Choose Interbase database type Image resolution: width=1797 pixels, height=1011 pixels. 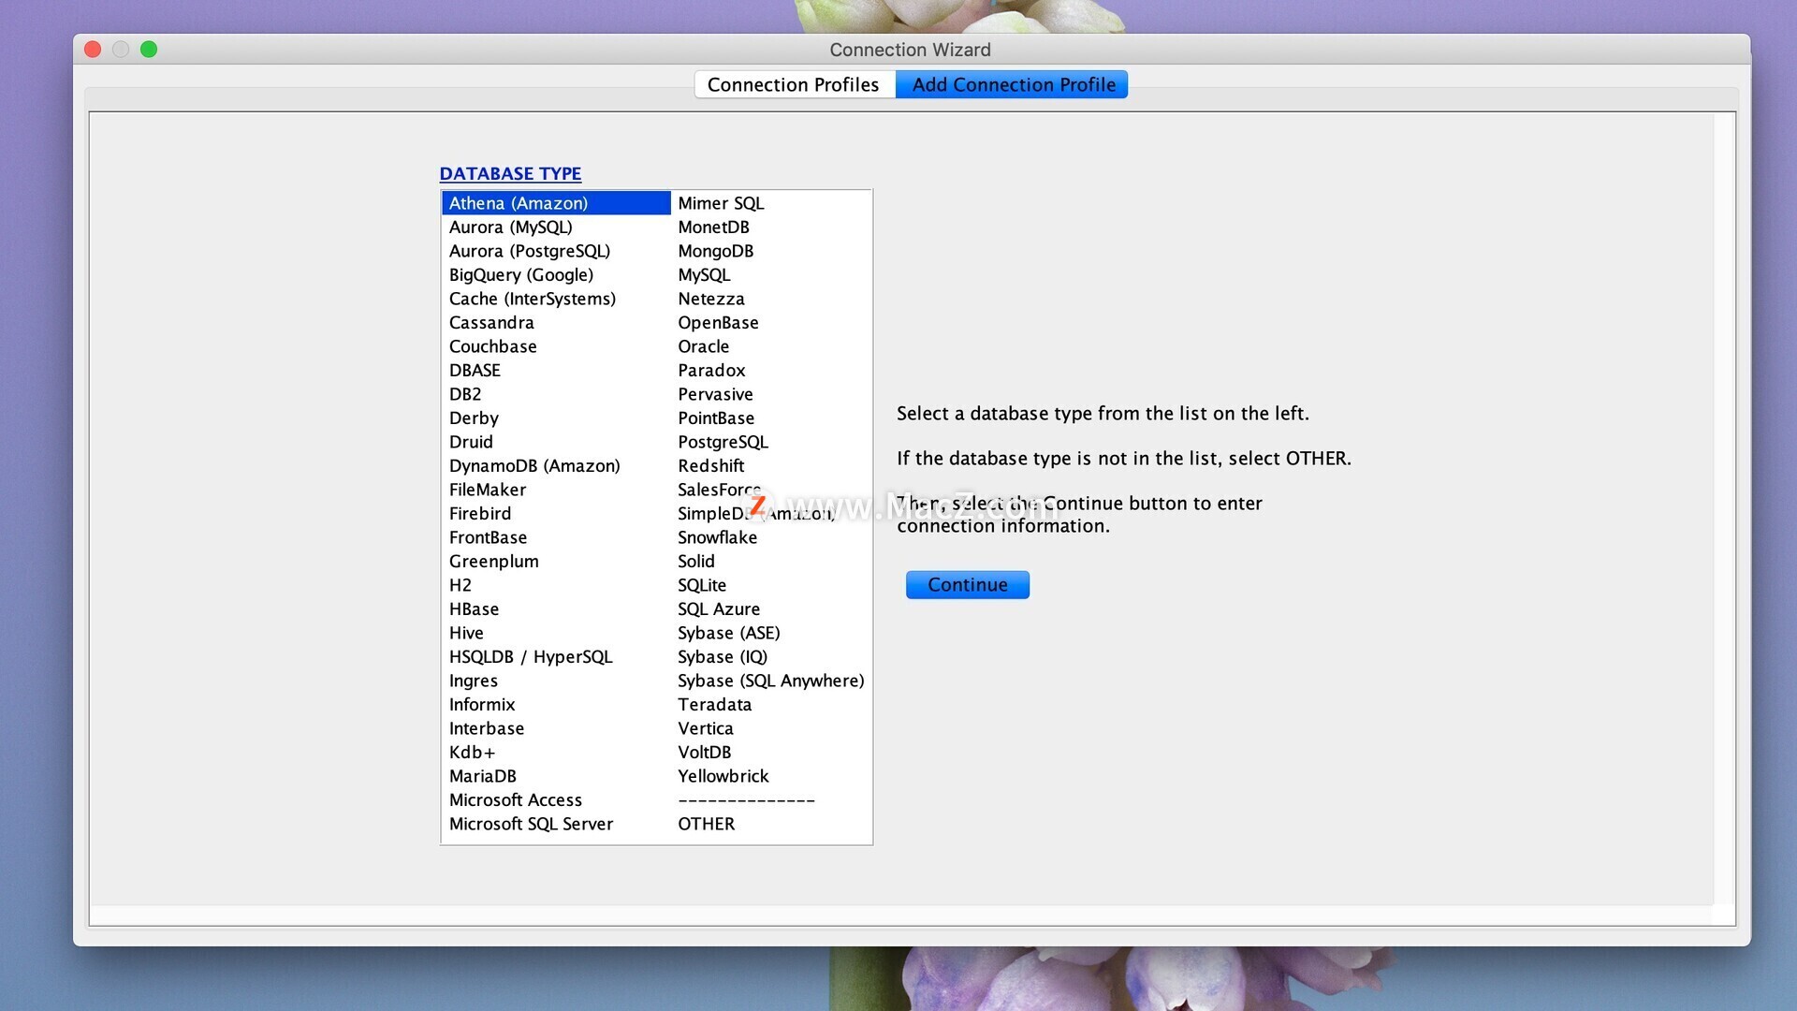(x=556, y=728)
